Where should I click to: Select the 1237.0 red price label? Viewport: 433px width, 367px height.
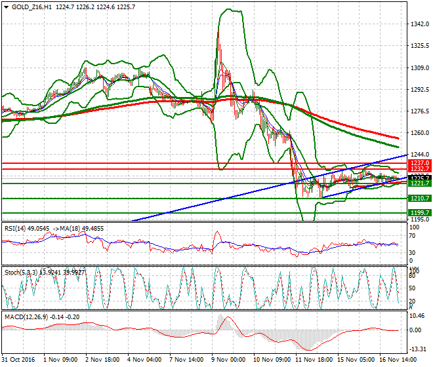point(419,163)
